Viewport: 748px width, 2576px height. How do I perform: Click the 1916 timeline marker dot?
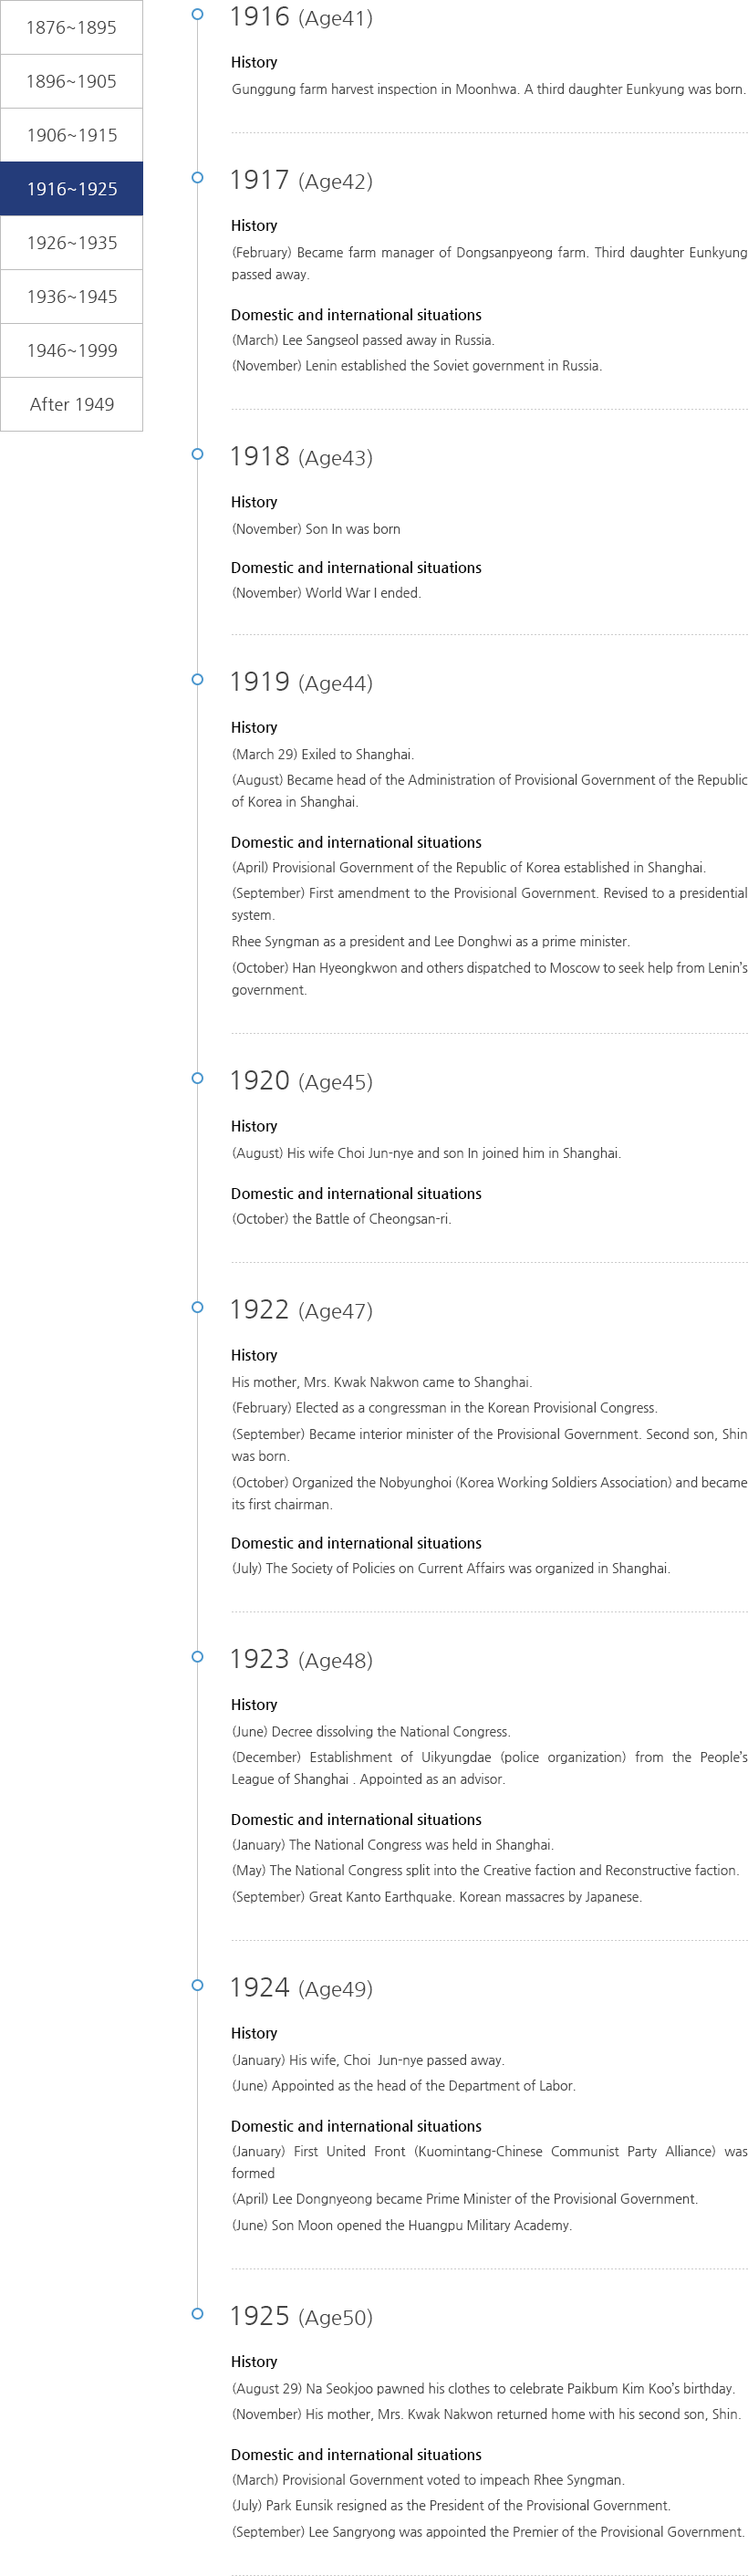point(197,14)
